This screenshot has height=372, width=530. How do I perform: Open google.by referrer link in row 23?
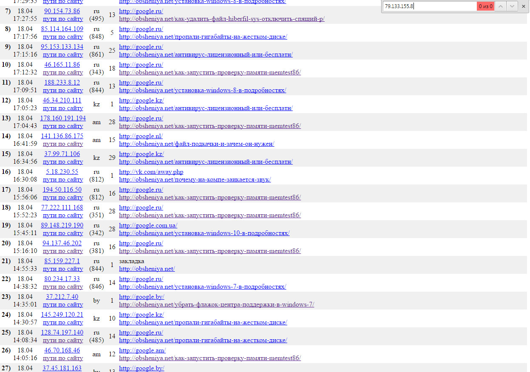[x=142, y=297]
